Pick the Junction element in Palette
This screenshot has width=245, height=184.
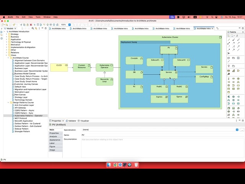click(229, 53)
